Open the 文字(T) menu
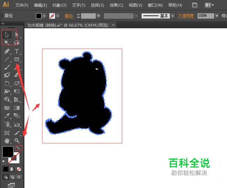 (79, 5)
